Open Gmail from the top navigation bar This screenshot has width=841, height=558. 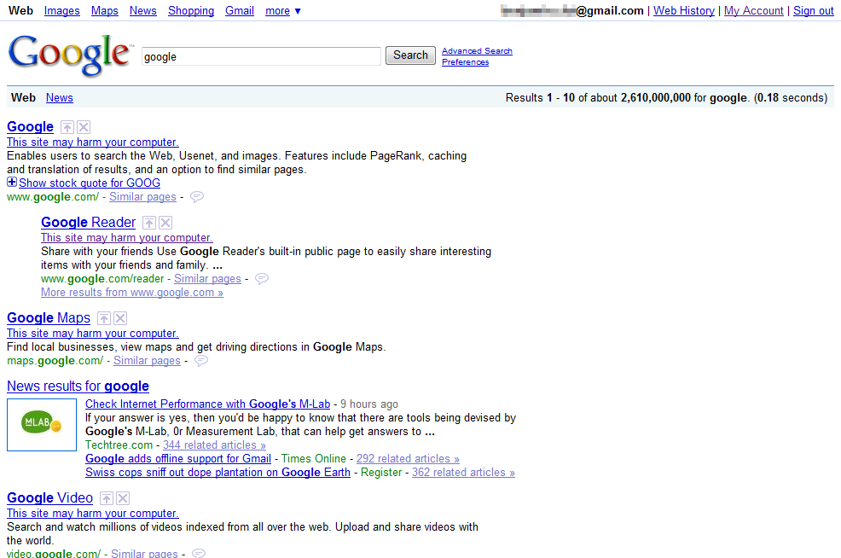239,11
